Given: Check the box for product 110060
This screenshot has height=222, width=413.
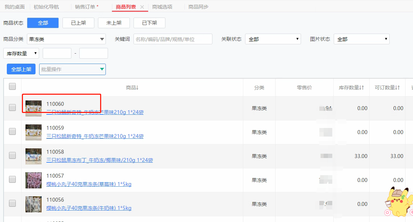Looking at the screenshot, I should pos(13,107).
